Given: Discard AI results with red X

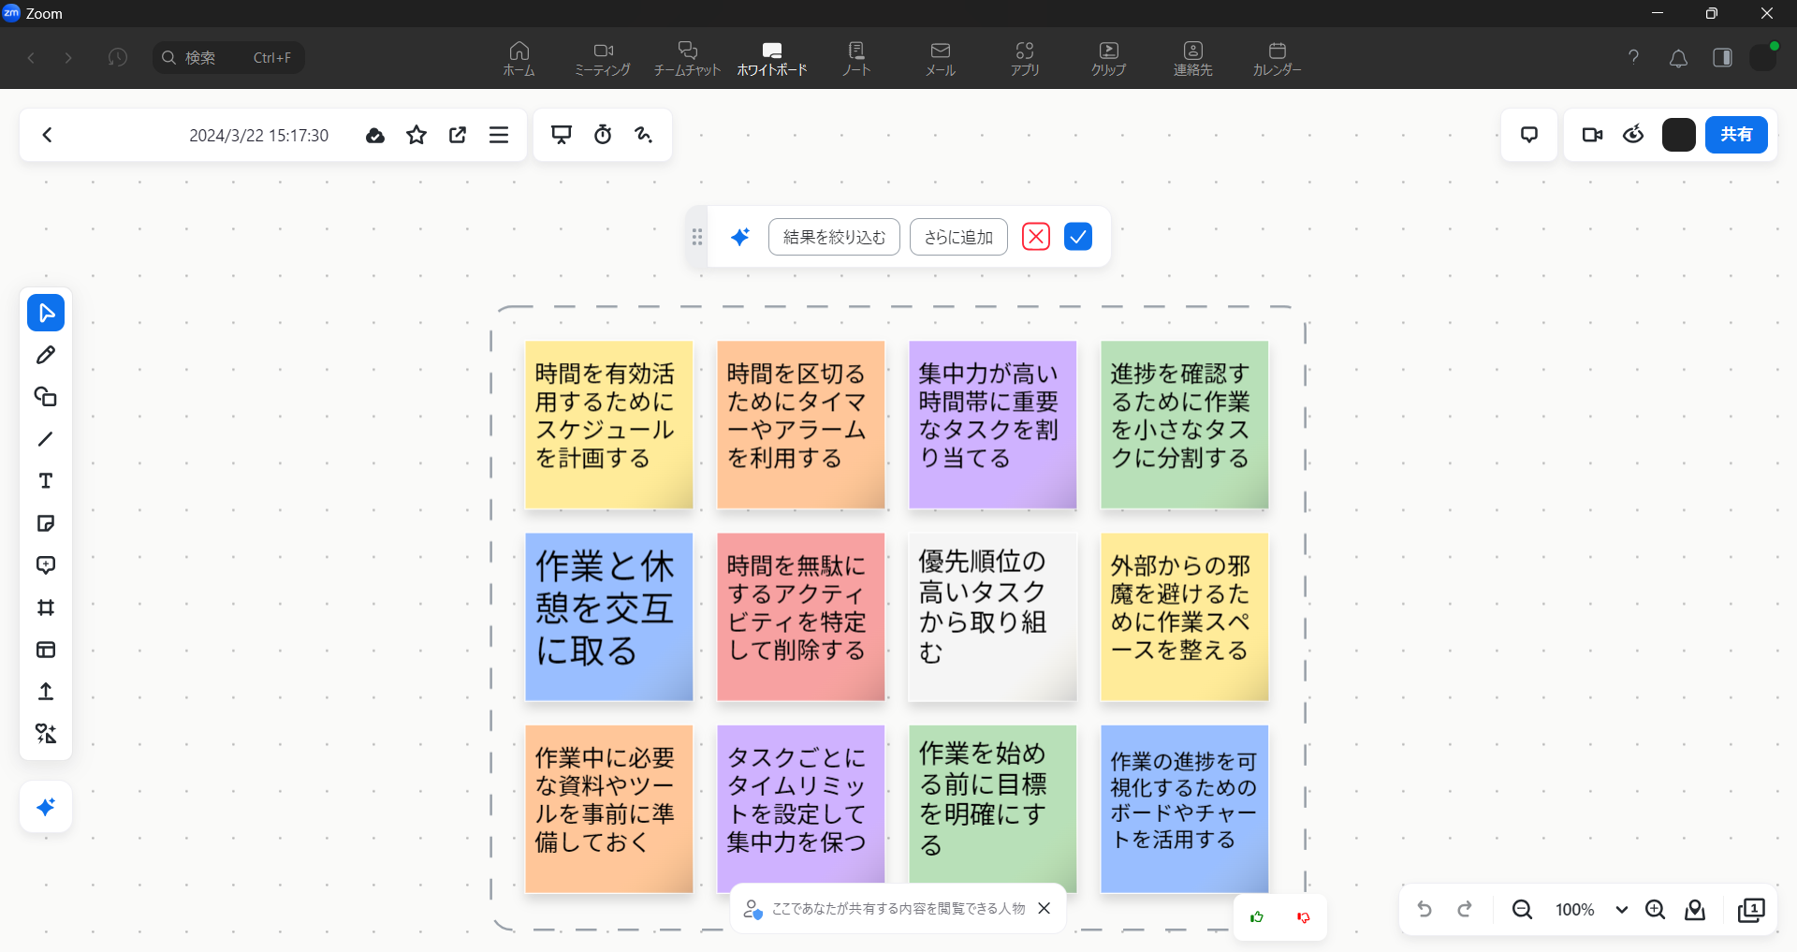Looking at the screenshot, I should point(1036,237).
